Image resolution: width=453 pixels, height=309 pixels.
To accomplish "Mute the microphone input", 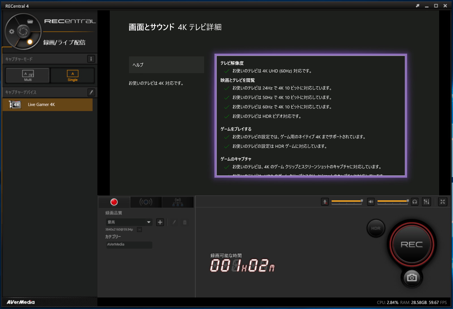I will (325, 202).
